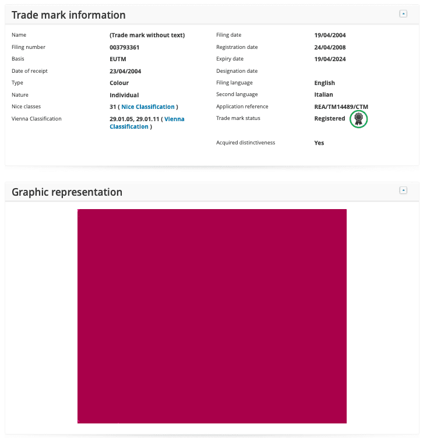Viewport: 423px width, 438px height.
Task: Click the Graphic representation heading
Action: pyautogui.click(x=67, y=192)
